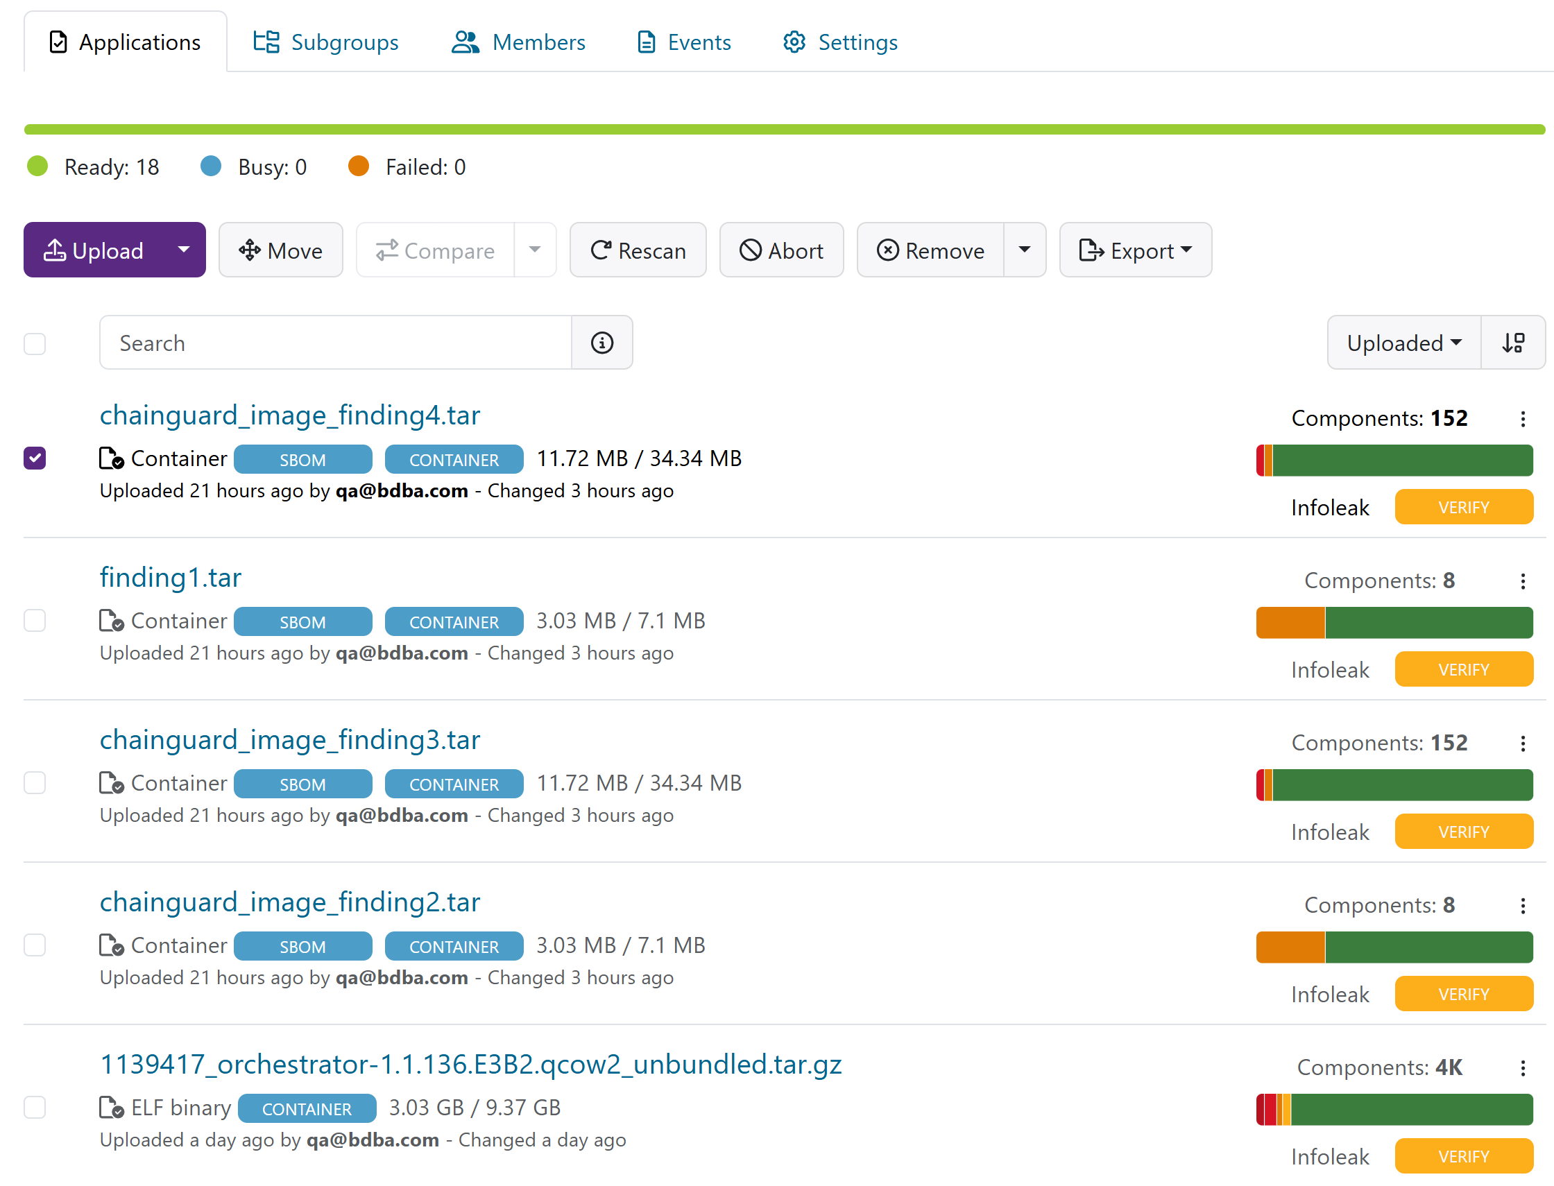
Task: Click into the Search input field
Action: (335, 343)
